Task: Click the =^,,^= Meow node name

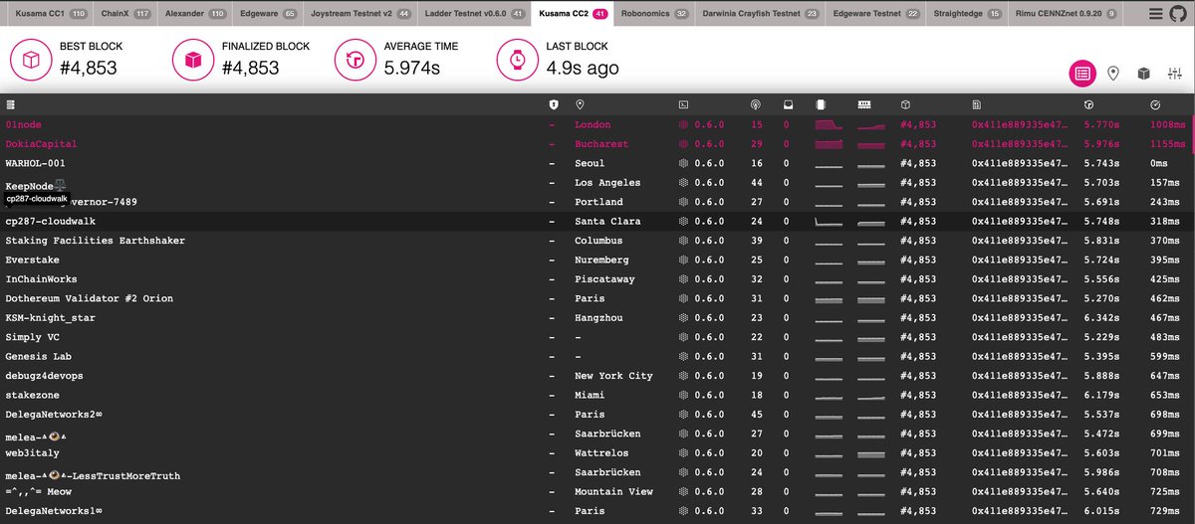Action: pyautogui.click(x=38, y=492)
